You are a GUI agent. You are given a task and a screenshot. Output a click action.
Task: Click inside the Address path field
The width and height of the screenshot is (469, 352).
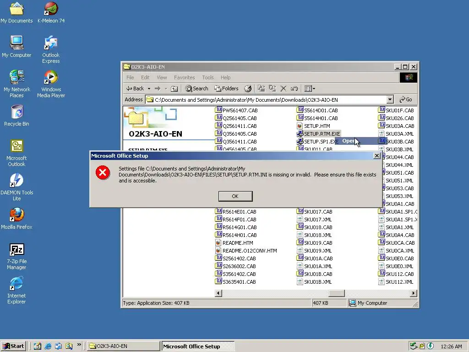click(266, 99)
